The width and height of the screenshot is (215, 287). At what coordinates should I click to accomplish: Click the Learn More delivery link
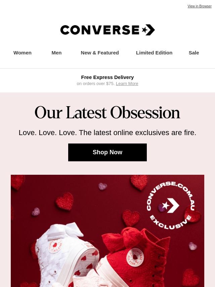click(127, 83)
